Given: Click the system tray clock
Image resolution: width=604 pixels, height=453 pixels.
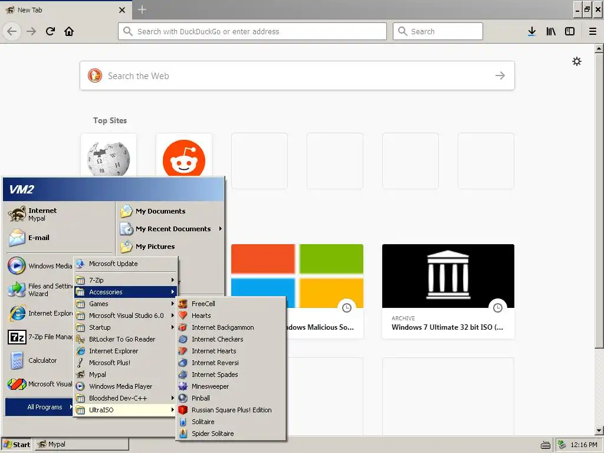Looking at the screenshot, I should tap(583, 445).
